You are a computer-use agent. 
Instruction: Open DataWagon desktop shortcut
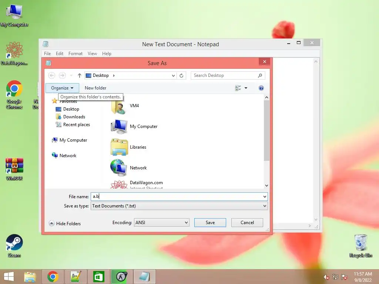tap(14, 53)
